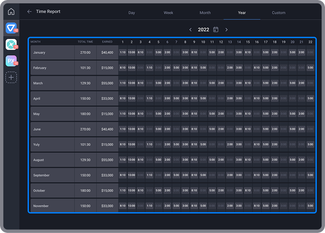Click day 1 column header
This screenshot has width=325, height=233.
(123, 42)
